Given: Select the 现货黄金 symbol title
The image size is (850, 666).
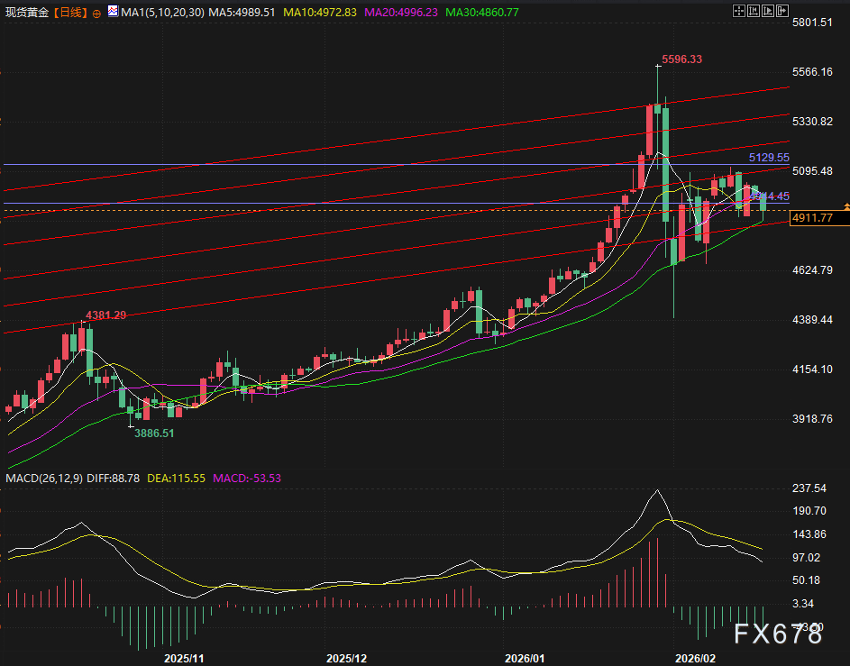Looking at the screenshot, I should (x=26, y=13).
